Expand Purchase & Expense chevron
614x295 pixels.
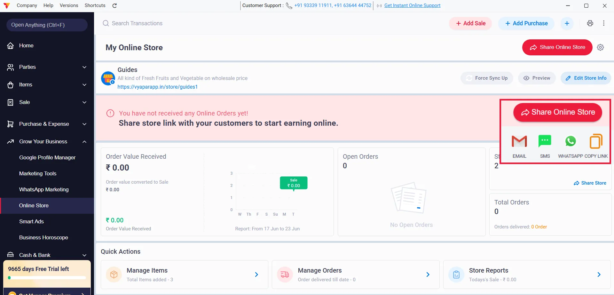(84, 124)
